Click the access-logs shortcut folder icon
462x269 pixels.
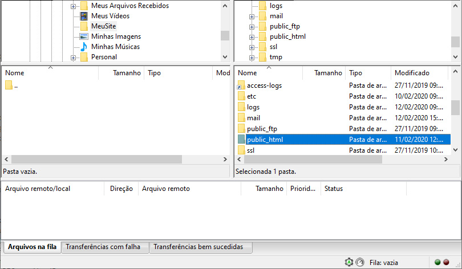(x=241, y=85)
